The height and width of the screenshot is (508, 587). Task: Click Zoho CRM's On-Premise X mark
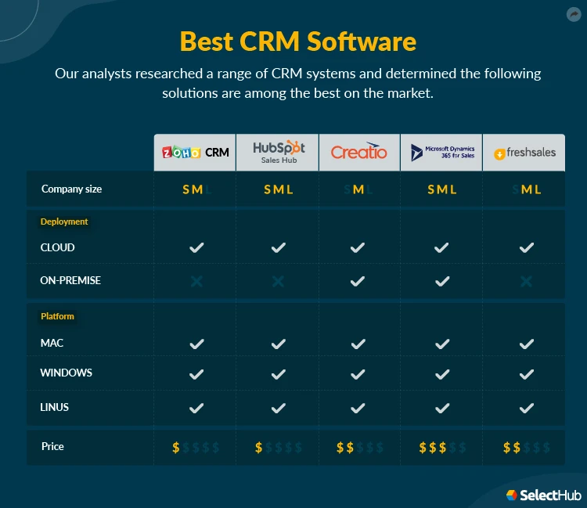196,281
